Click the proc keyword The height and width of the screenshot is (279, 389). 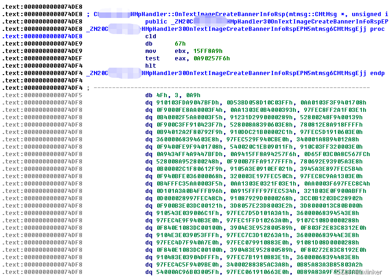point(377,29)
